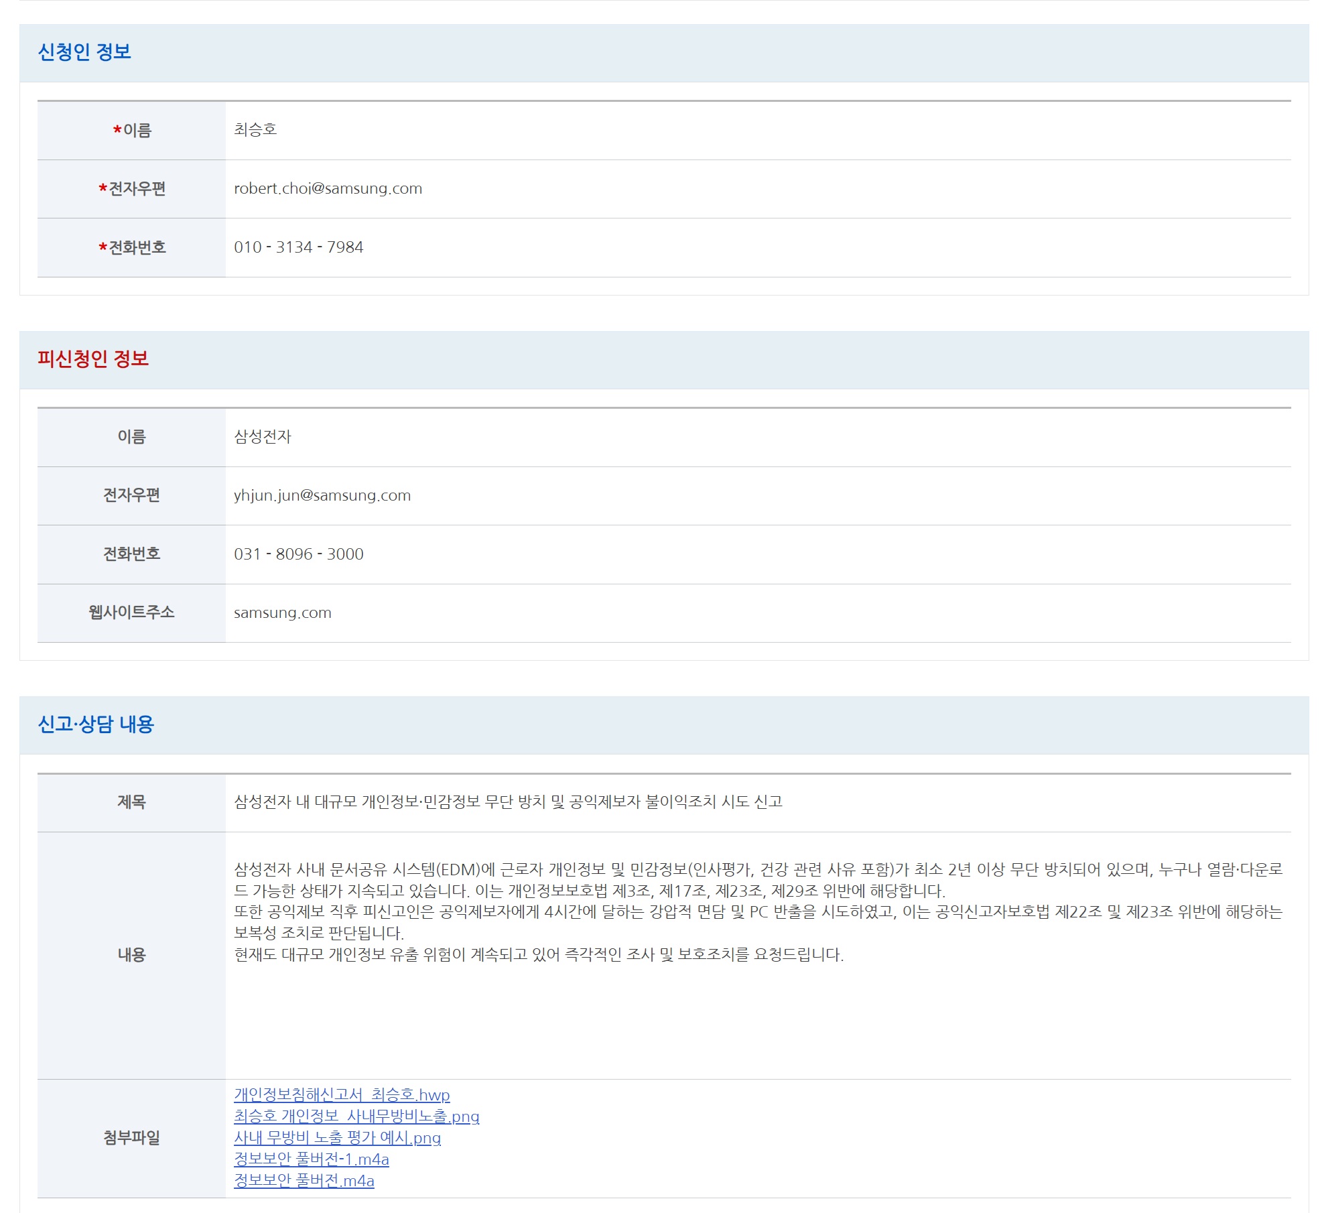This screenshot has height=1213, width=1332.
Task: Click the 신청인 정보 section header
Action: tap(84, 52)
